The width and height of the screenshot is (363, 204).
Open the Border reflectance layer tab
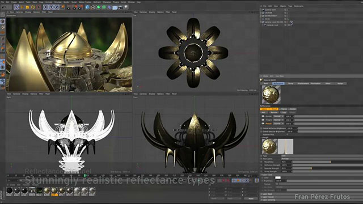tap(293, 109)
